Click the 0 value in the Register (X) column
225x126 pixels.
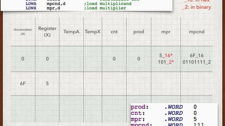click(47, 59)
